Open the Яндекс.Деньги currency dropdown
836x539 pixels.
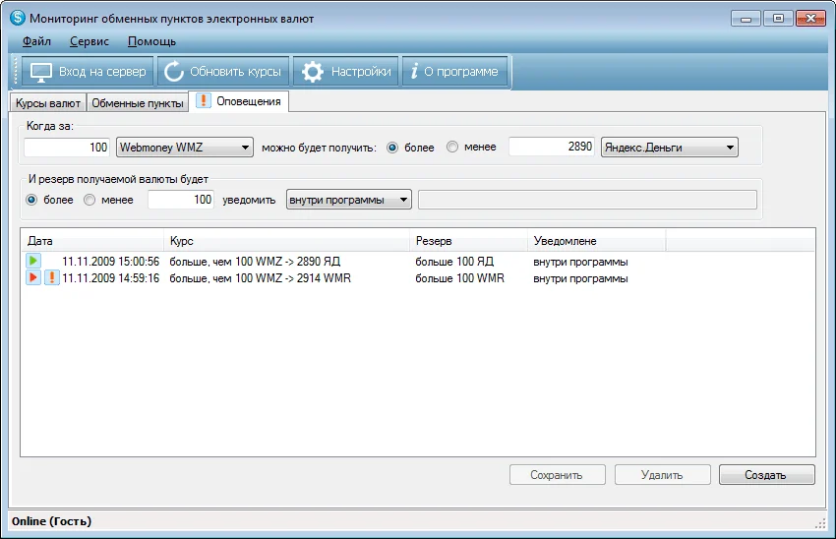click(x=729, y=148)
